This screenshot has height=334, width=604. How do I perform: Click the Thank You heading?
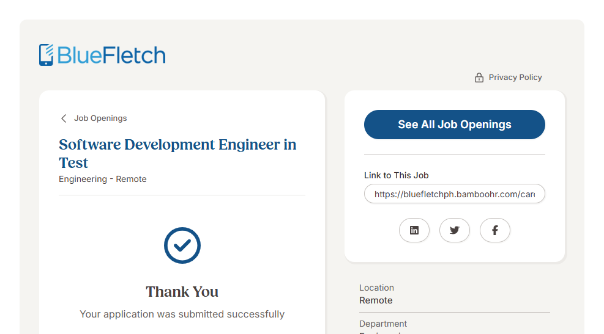(x=182, y=292)
